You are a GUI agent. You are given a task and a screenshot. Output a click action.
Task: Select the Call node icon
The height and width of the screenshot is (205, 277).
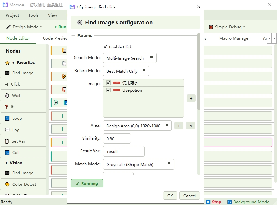tap(7, 152)
